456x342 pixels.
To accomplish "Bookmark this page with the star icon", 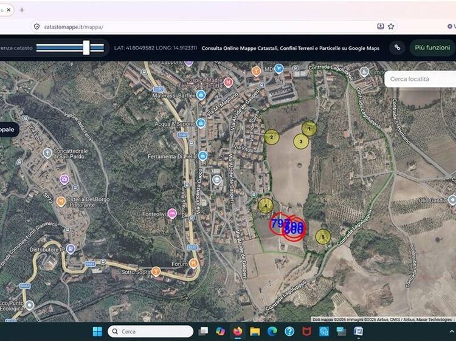I will [x=391, y=27].
